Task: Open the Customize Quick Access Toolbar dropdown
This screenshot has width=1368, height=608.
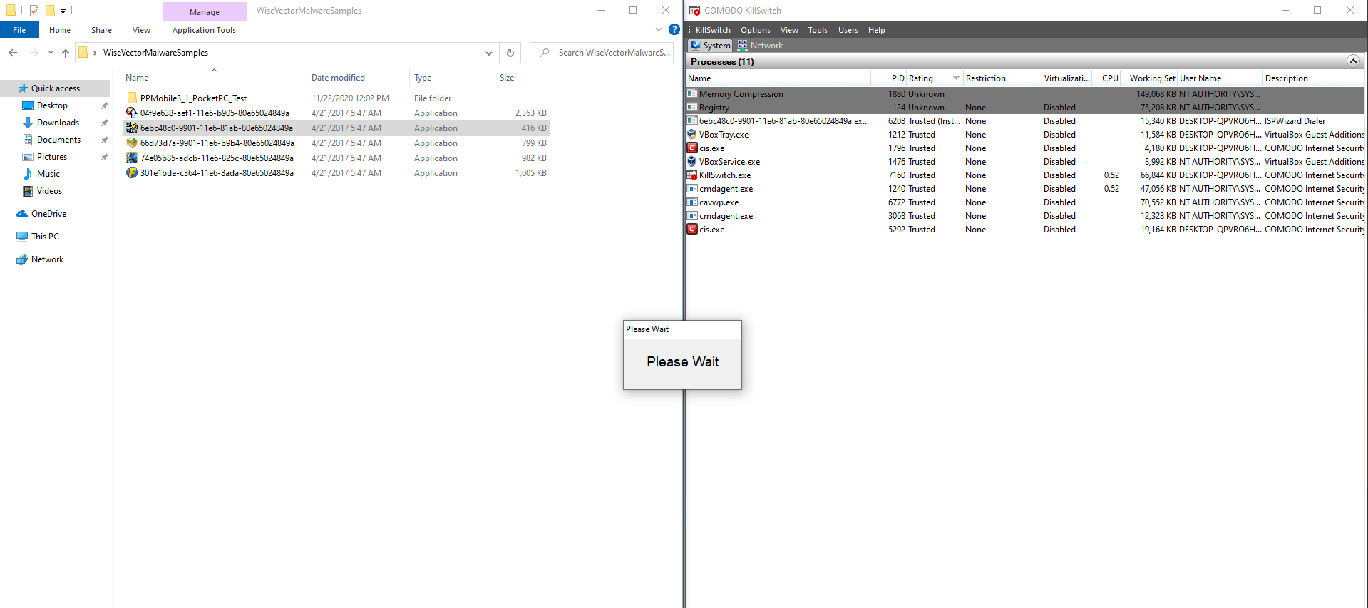Action: click(63, 11)
